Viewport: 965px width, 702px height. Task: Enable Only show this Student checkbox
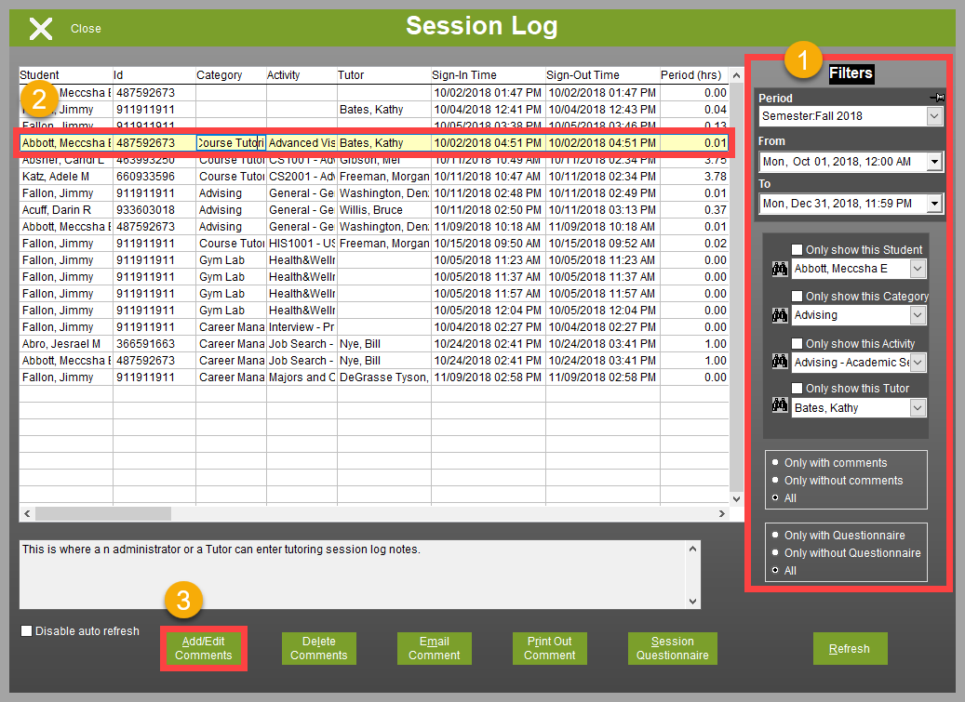pyautogui.click(x=797, y=249)
